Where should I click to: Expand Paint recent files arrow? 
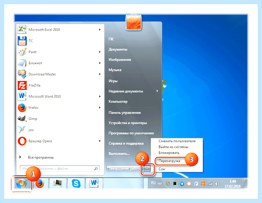[x=100, y=52]
